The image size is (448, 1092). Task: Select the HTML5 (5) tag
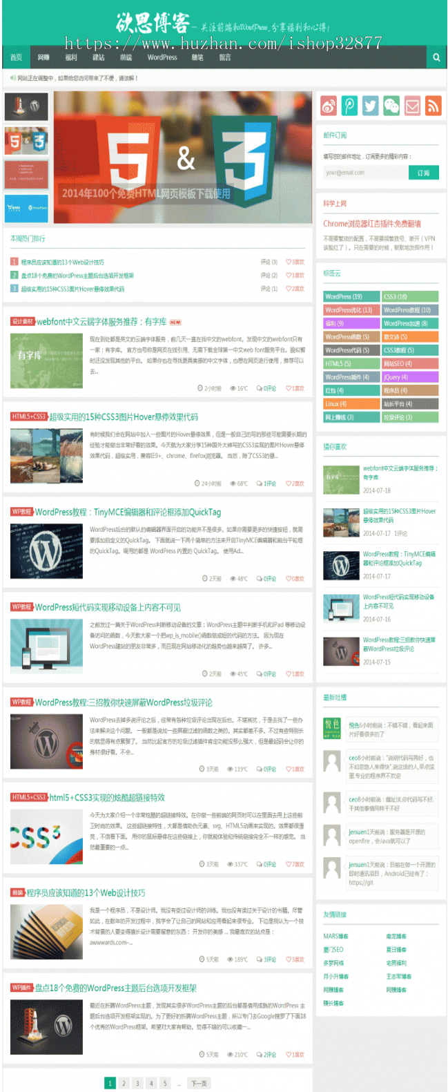(x=351, y=363)
